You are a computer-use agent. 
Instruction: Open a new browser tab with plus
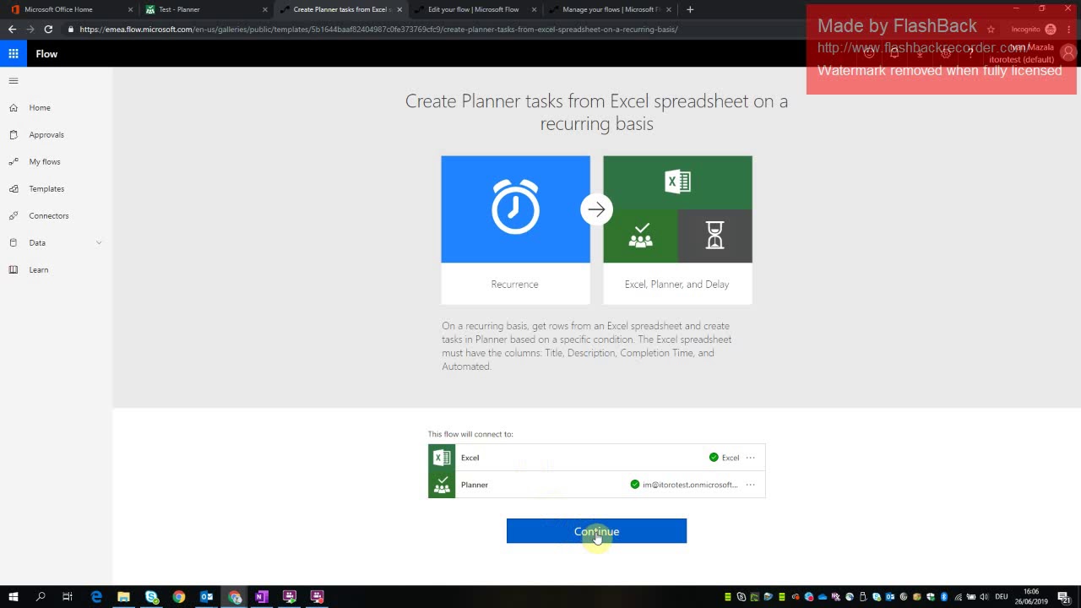(690, 9)
